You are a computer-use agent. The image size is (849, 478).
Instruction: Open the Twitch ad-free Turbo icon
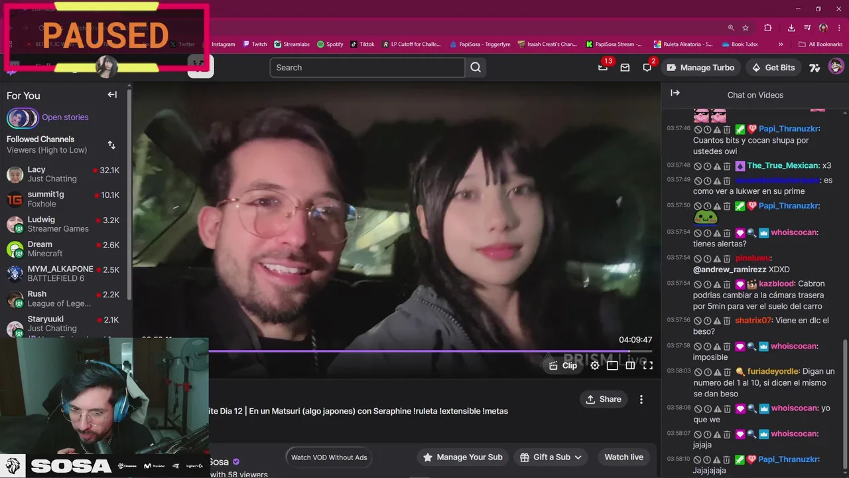815,68
